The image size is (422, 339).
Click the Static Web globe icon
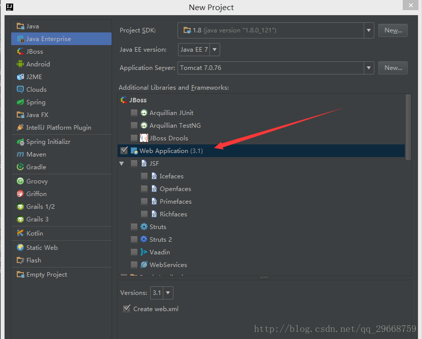pos(20,247)
